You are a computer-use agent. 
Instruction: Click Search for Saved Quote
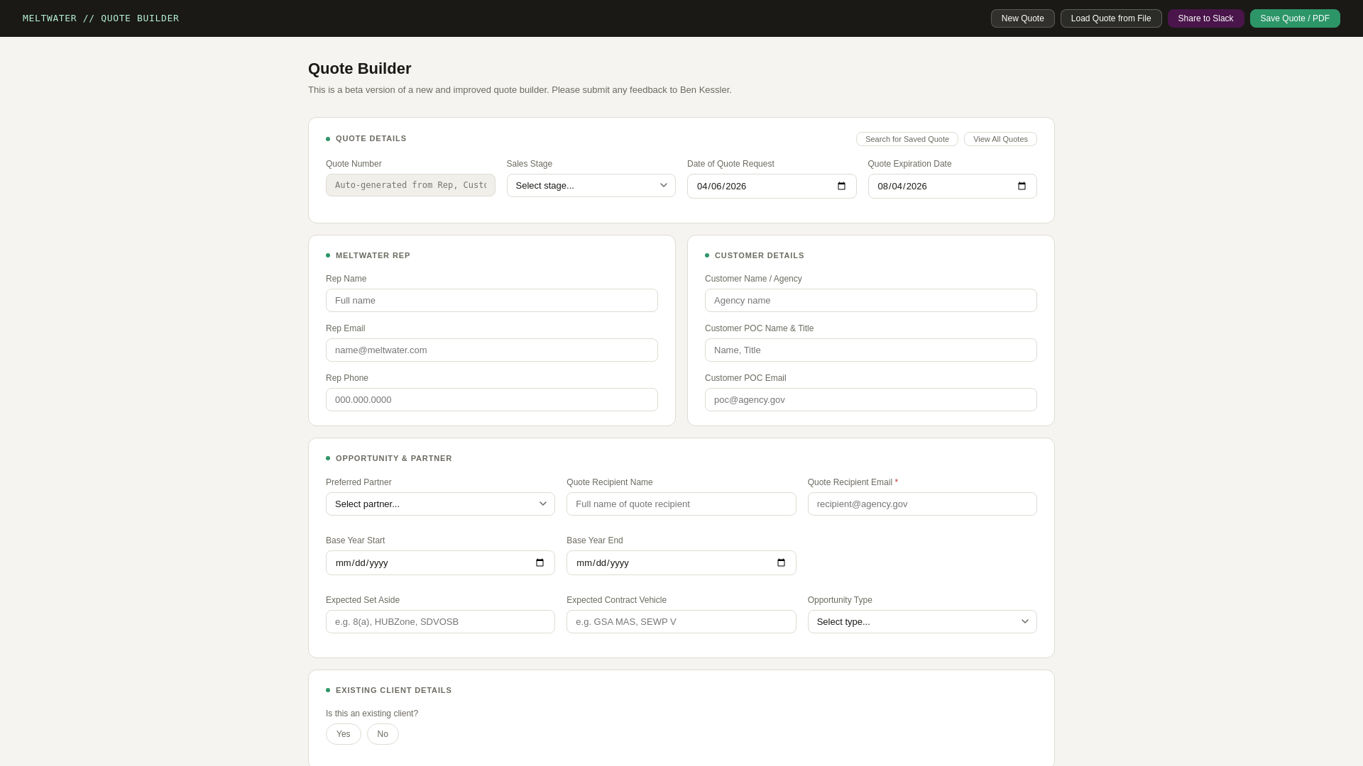(907, 139)
